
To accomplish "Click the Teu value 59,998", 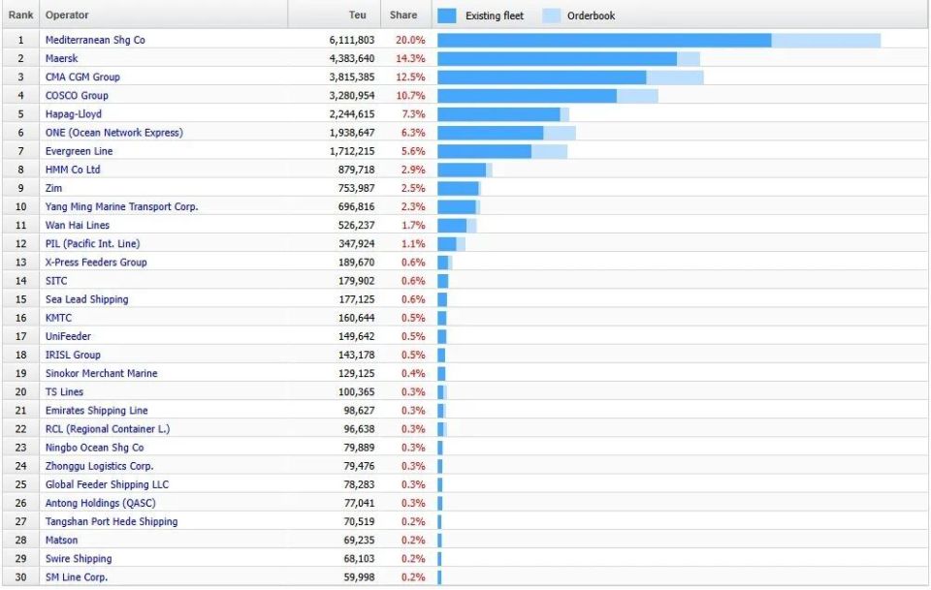I will click(x=359, y=577).
